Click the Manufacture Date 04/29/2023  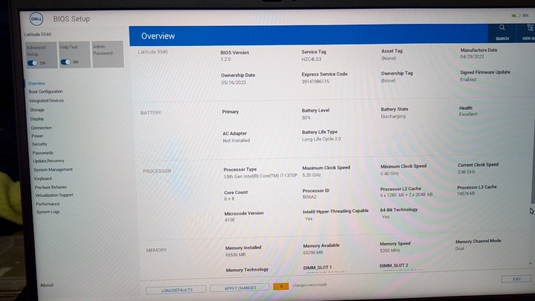(472, 56)
